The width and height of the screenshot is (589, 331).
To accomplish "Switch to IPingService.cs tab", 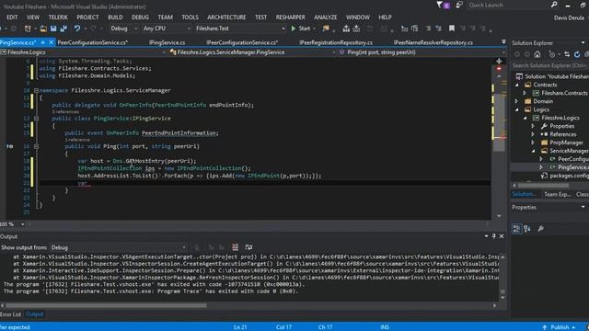I will (167, 42).
